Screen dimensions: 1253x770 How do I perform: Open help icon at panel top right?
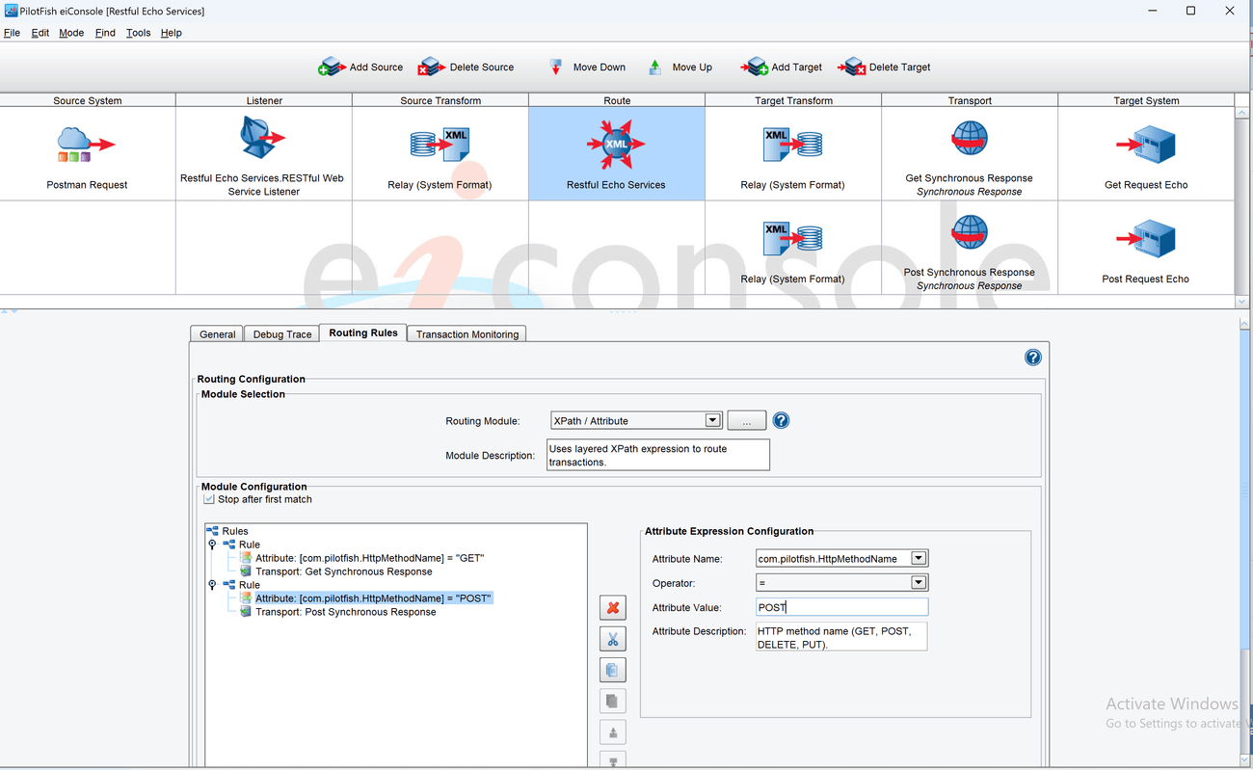coord(1032,358)
